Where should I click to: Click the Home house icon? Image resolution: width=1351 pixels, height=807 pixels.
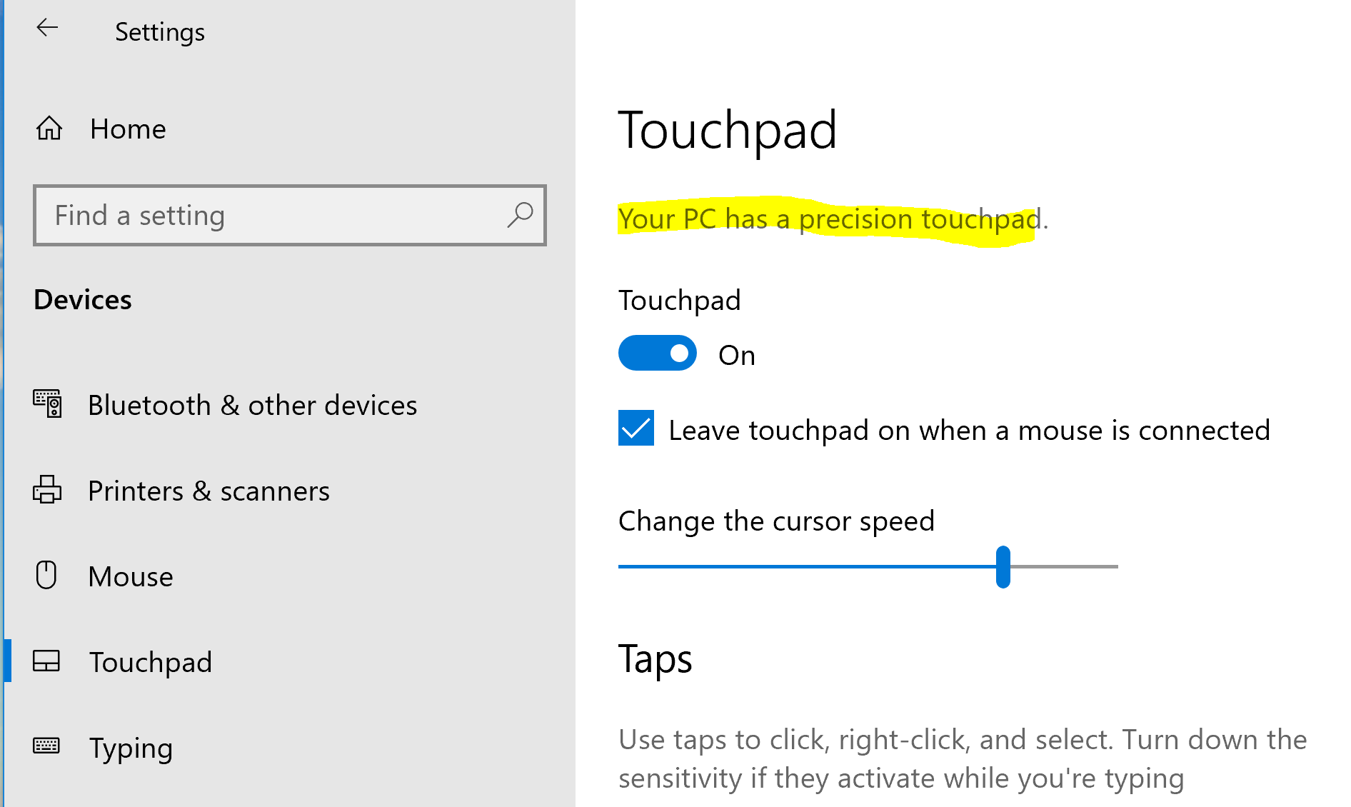pos(49,128)
